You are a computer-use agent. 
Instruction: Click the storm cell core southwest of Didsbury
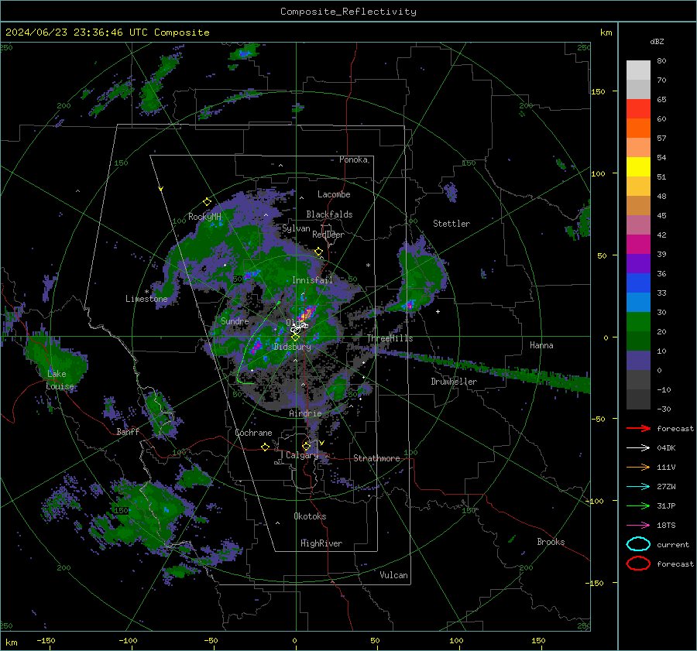point(256,347)
